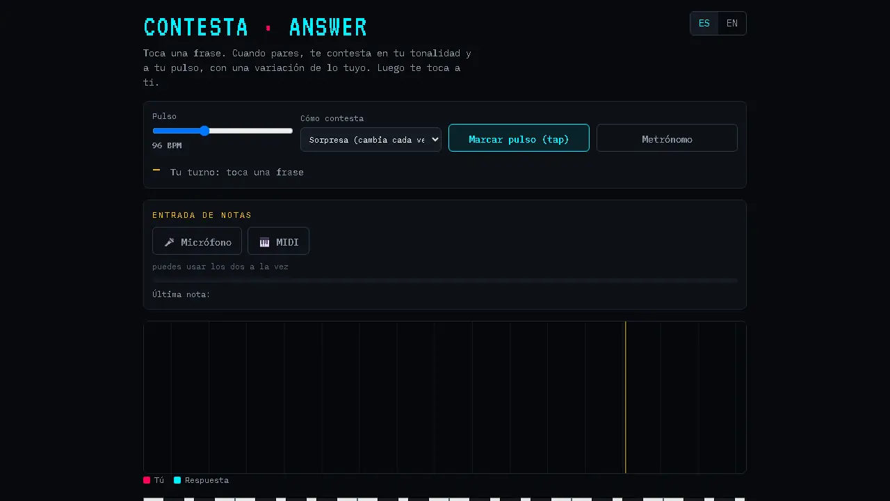Click the Marcar pulso (tap) button
890x501 pixels.
click(x=519, y=138)
